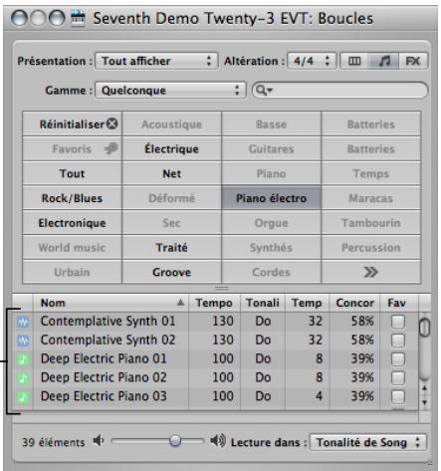Click the Réinitialiser reset button
The width and height of the screenshot is (441, 471).
pyautogui.click(x=72, y=124)
